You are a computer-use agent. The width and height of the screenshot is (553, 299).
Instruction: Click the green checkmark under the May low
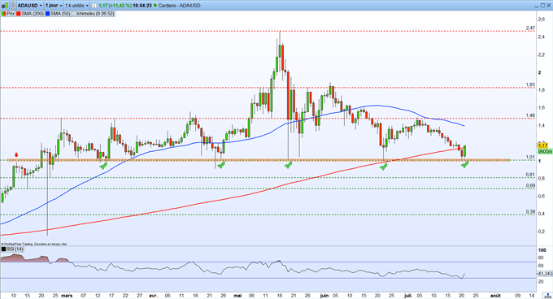tap(288, 165)
